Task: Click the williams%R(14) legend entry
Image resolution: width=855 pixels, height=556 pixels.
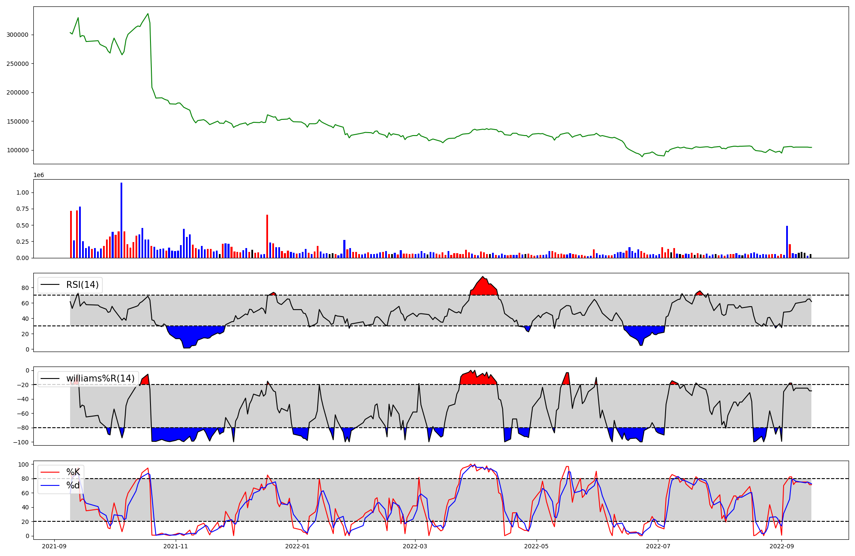Action: click(x=100, y=379)
